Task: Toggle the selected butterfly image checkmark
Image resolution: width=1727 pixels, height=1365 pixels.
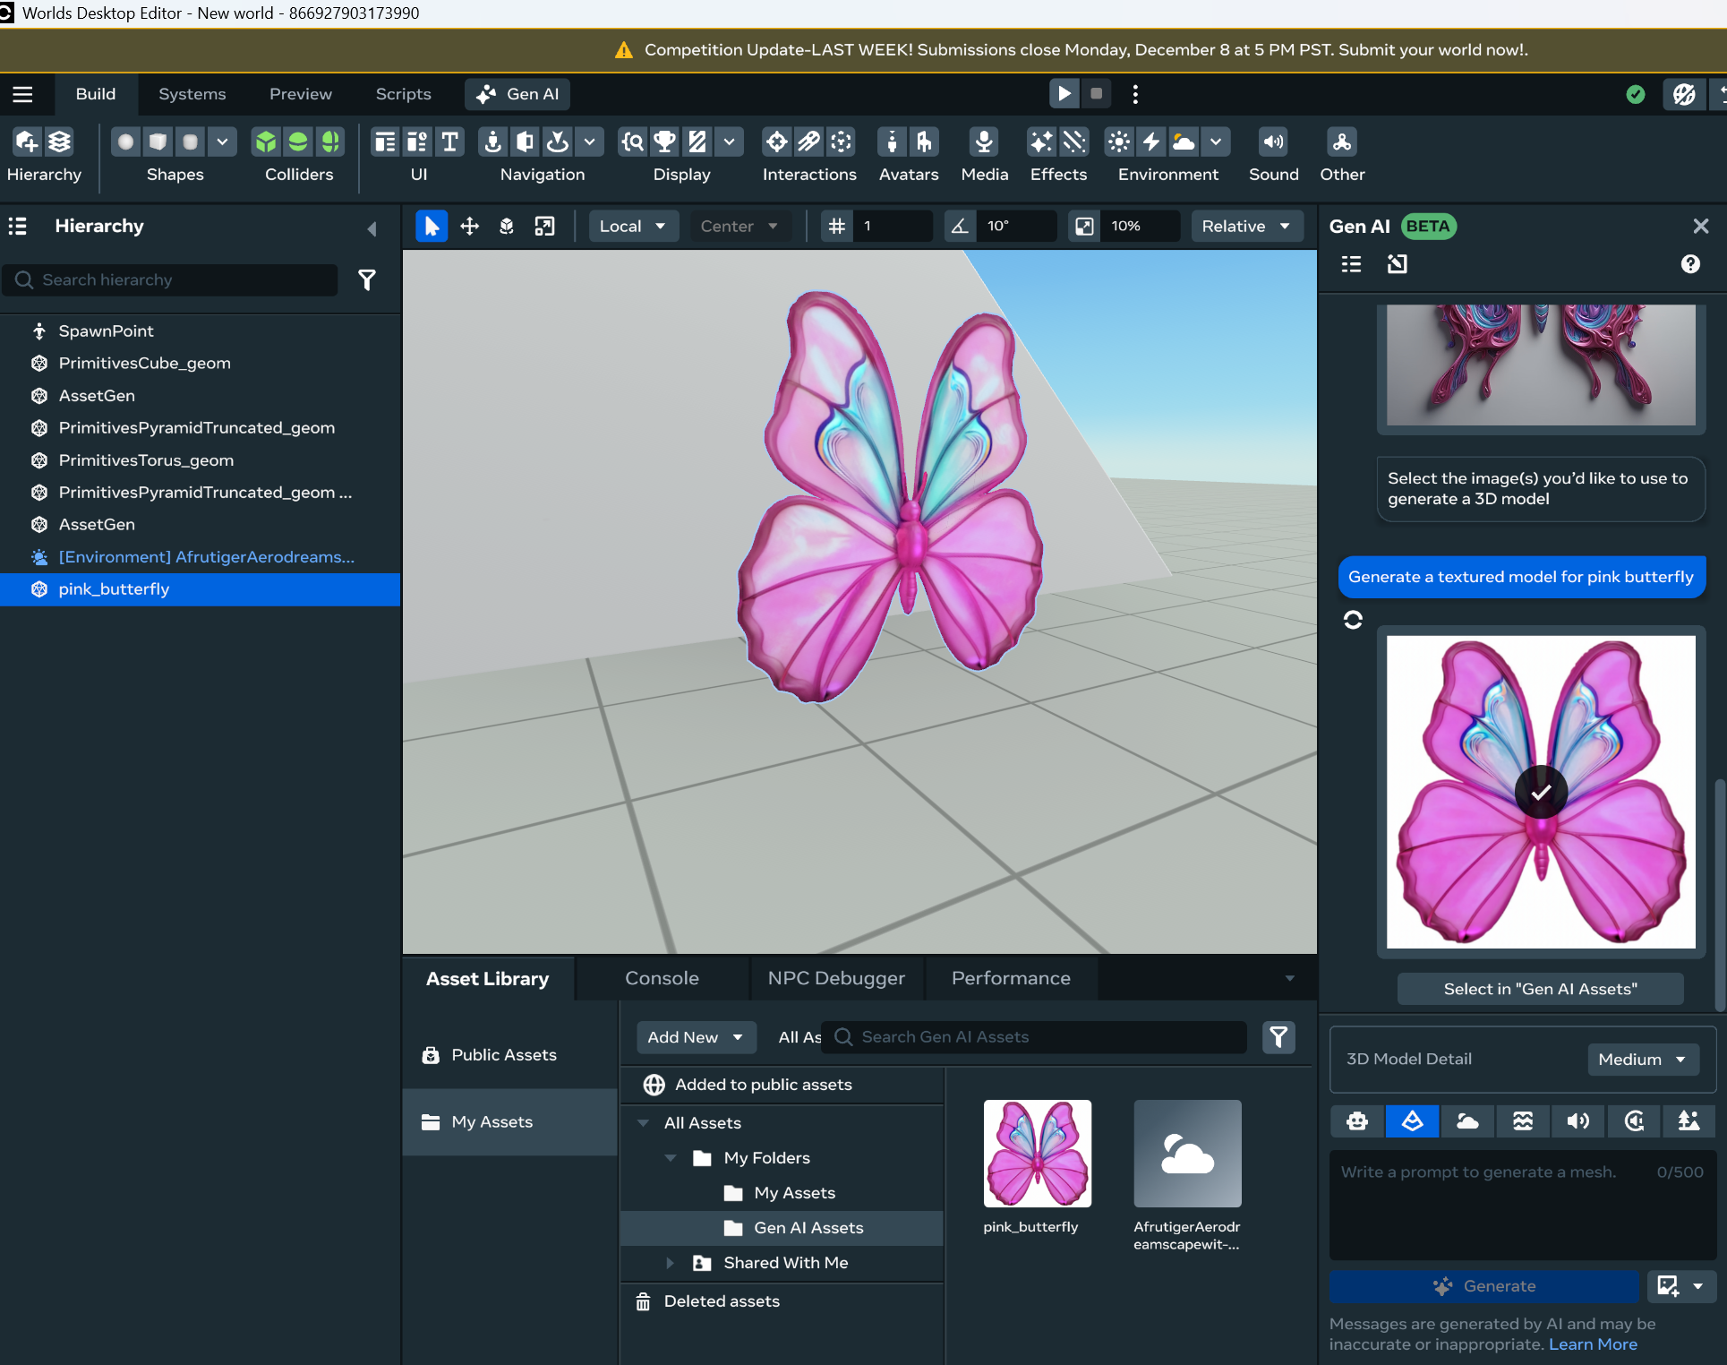Action: (x=1541, y=793)
